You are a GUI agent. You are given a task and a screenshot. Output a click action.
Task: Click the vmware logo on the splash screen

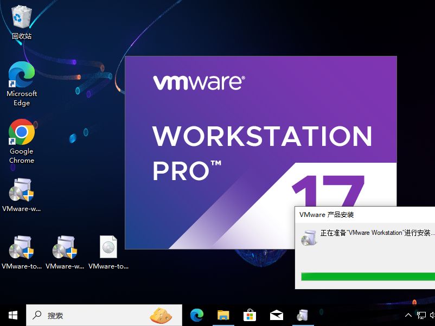click(x=199, y=82)
